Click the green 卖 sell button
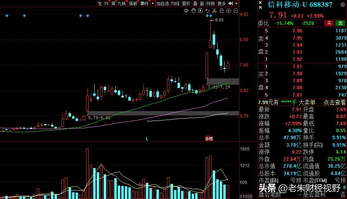The height and width of the screenshot is (199, 347). [x=340, y=23]
